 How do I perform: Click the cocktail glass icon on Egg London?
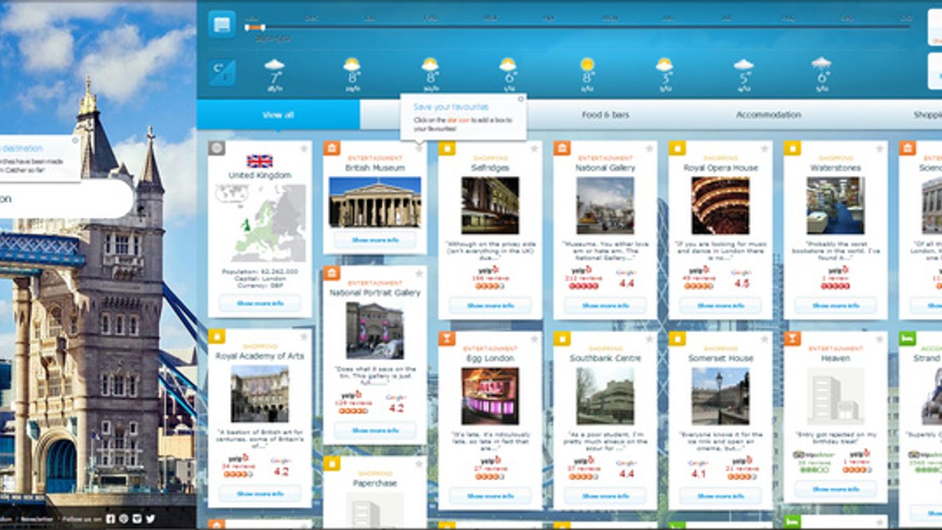point(447,338)
